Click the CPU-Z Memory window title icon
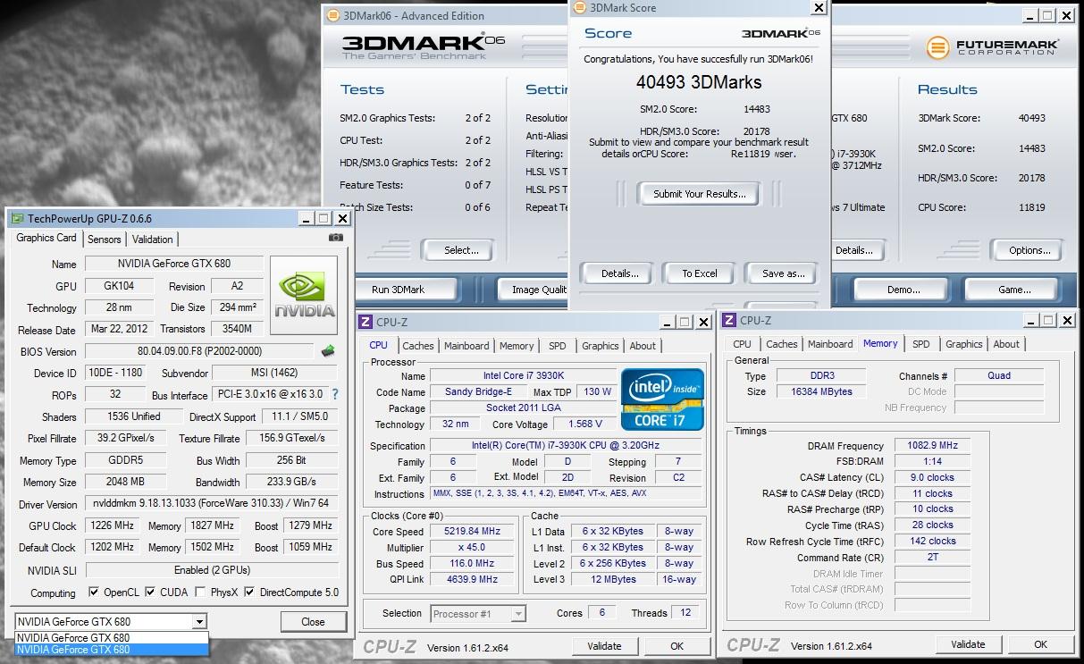1084x664 pixels. 729,320
